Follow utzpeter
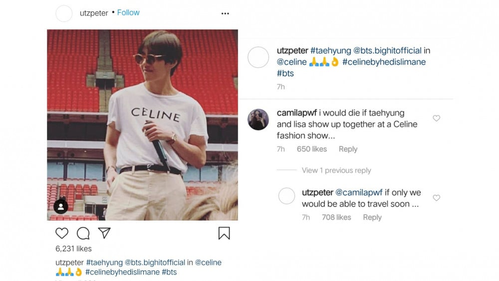The image size is (499, 281). 128,12
